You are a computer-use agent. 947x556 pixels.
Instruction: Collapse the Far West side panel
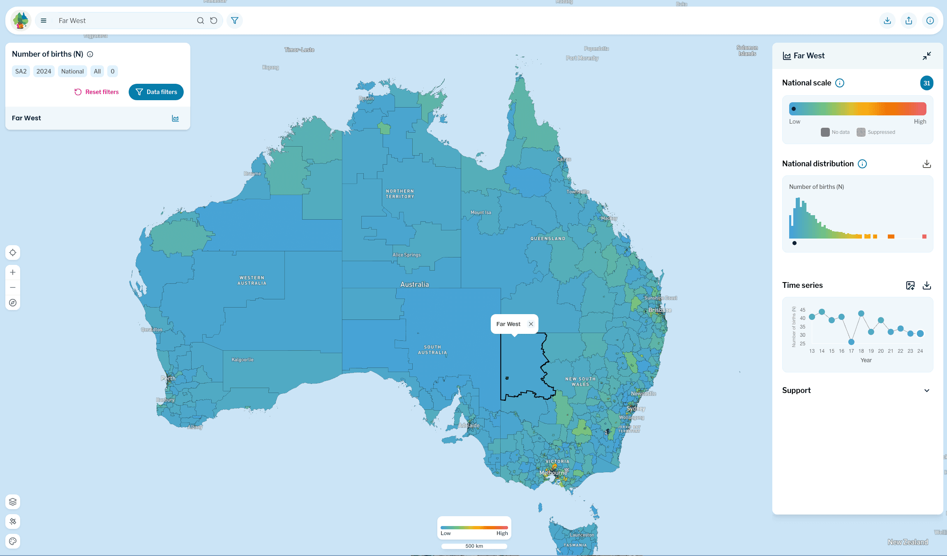click(927, 55)
